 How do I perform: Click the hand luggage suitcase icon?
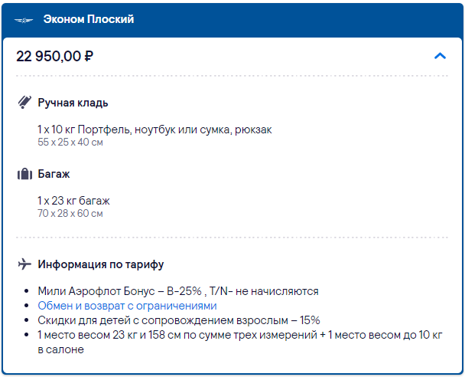click(x=24, y=102)
